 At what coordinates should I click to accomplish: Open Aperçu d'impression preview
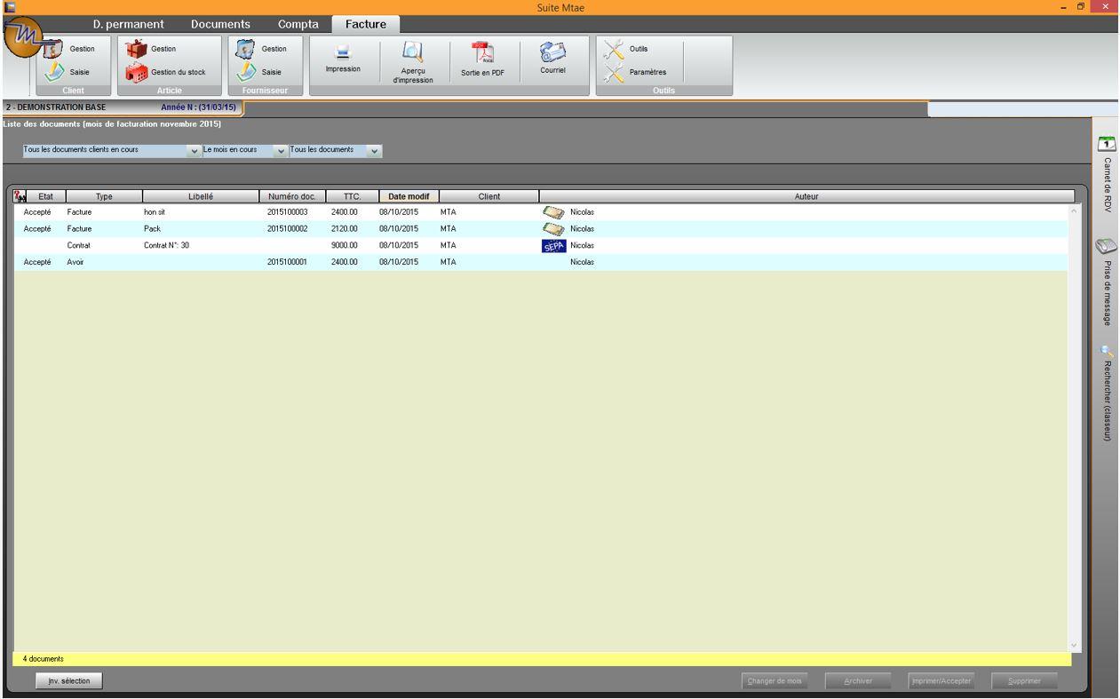412,62
